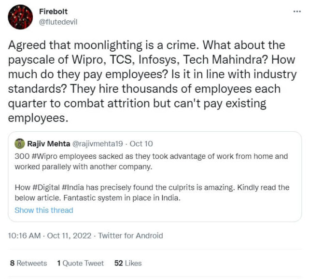View the 8 Retweets list
Image resolution: width=309 pixels, height=279 pixels.
pyautogui.click(x=28, y=263)
